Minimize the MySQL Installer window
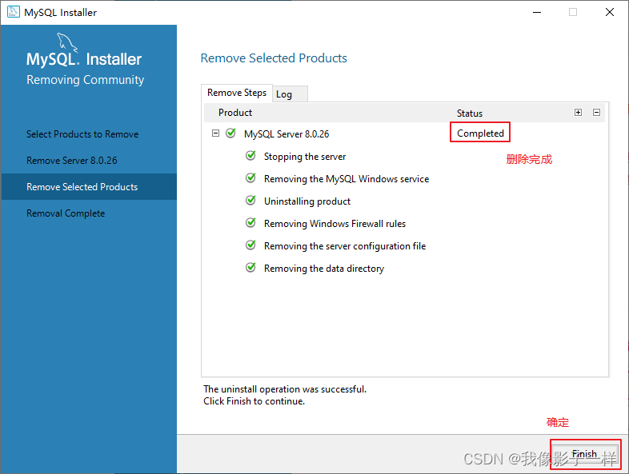The height and width of the screenshot is (474, 629). click(x=537, y=13)
